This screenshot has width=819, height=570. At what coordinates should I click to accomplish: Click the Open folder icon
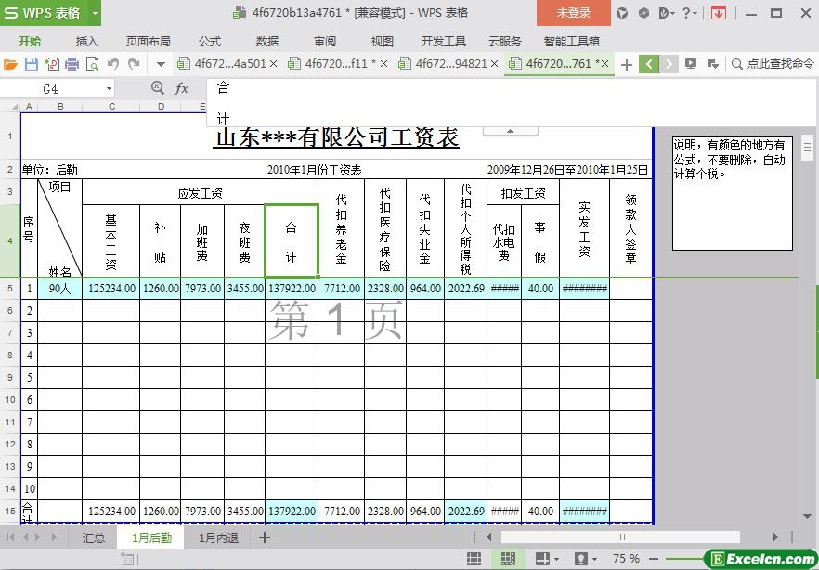pos(10,64)
